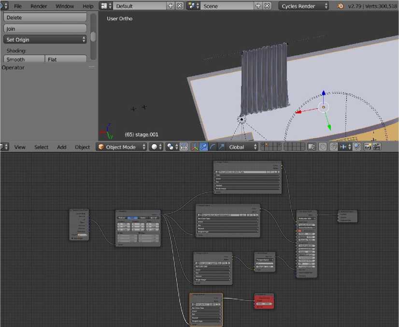This screenshot has width=399, height=327.
Task: Add a new scene with the plus icon
Action: [x=258, y=6]
